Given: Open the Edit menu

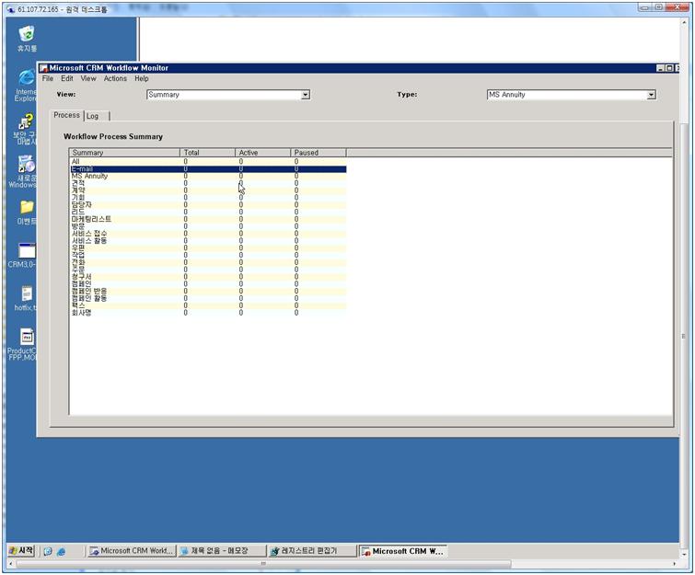Looking at the screenshot, I should tap(67, 78).
